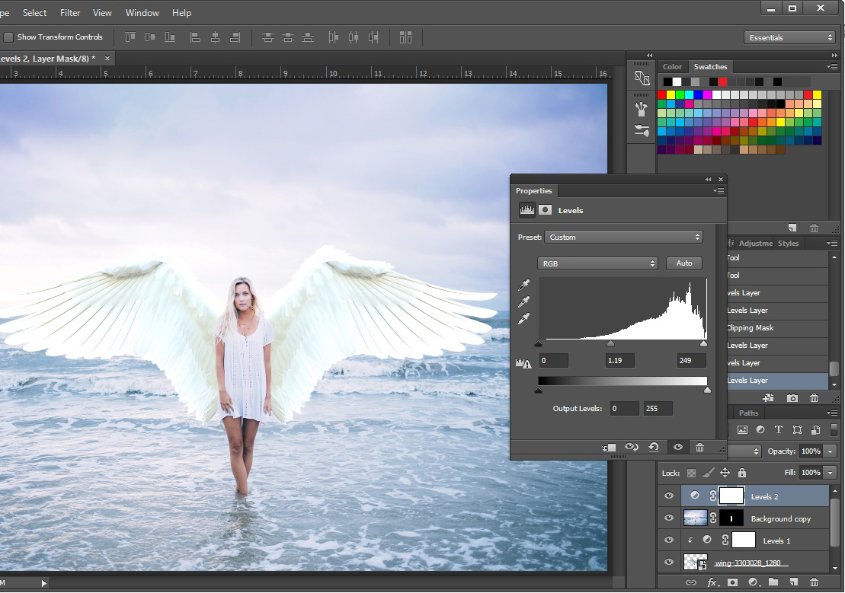Open the Filter menu
Screen dimensions: 845x593
(69, 12)
